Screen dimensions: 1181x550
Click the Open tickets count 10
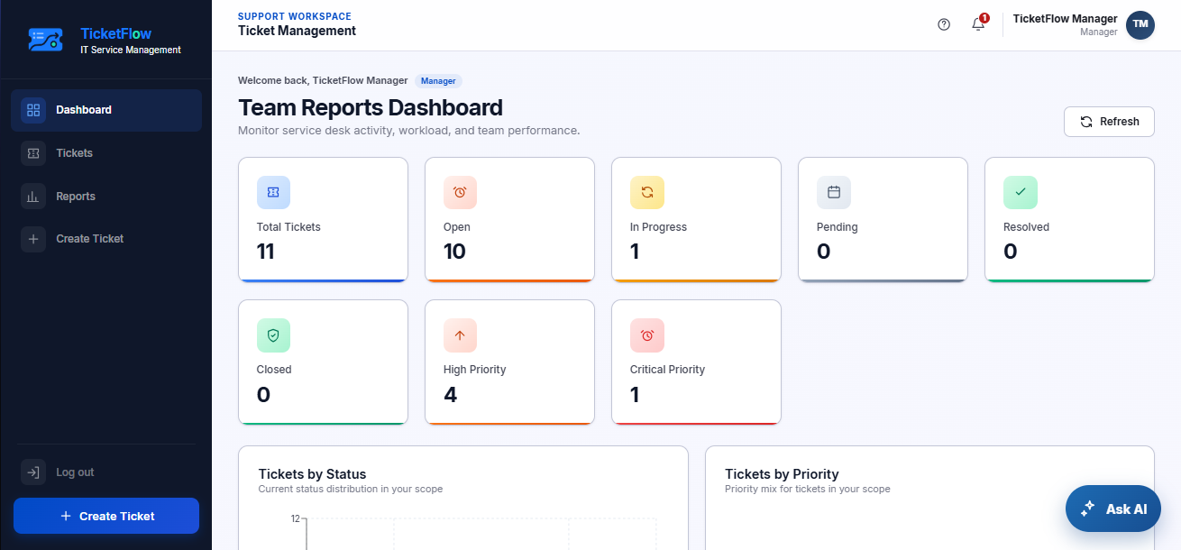point(454,252)
